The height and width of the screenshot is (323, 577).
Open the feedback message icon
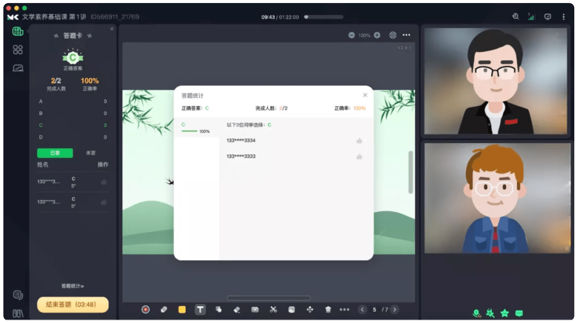point(548,17)
